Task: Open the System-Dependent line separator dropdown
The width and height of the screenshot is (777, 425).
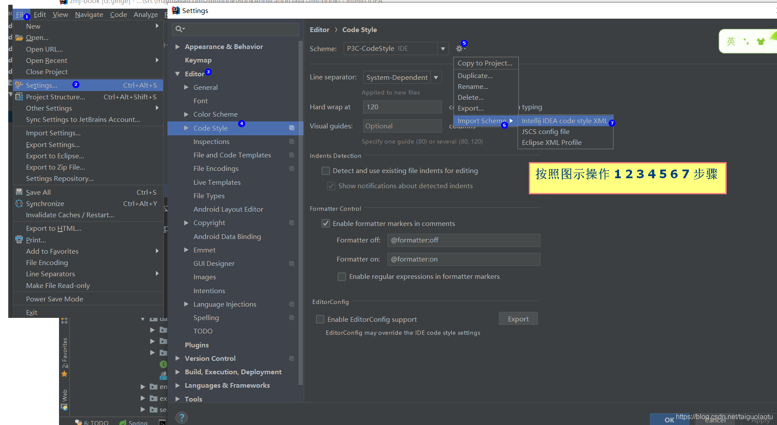Action: tap(436, 77)
